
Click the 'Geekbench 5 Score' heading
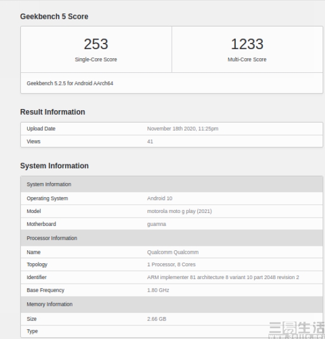pos(54,16)
